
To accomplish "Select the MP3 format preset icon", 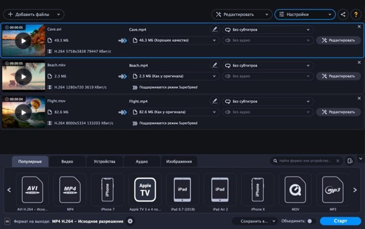I will (332, 190).
